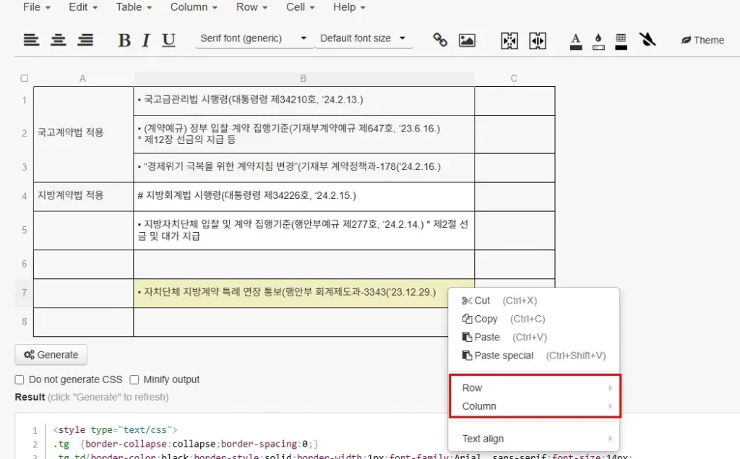Check the select-all box in the table corner
The height and width of the screenshot is (459, 740).
tap(25, 78)
